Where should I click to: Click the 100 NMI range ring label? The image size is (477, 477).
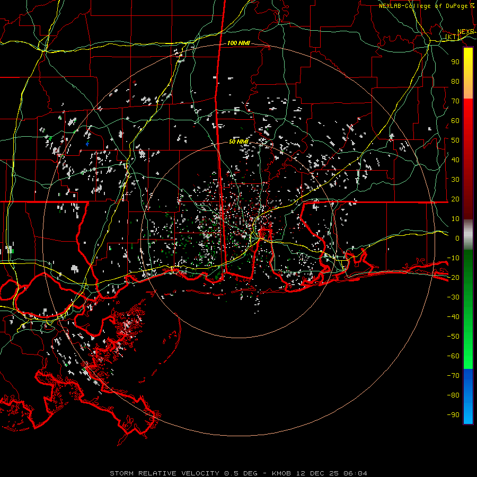pyautogui.click(x=238, y=43)
